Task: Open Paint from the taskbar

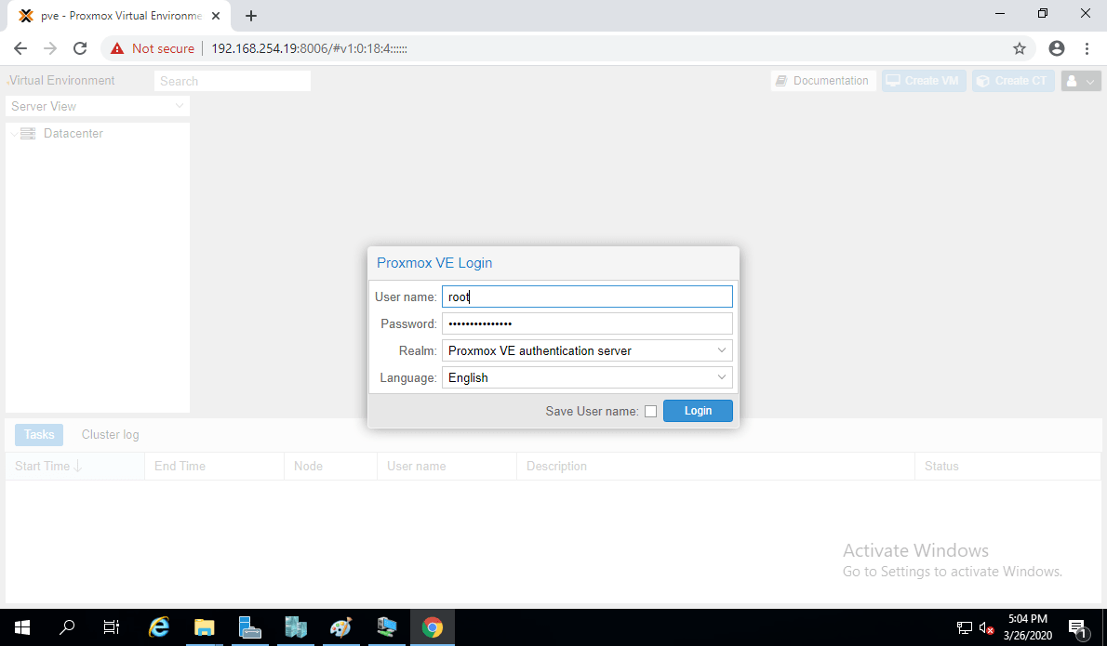Action: tap(341, 627)
